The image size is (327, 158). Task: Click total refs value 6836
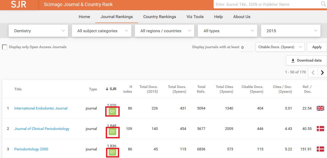[201, 149]
